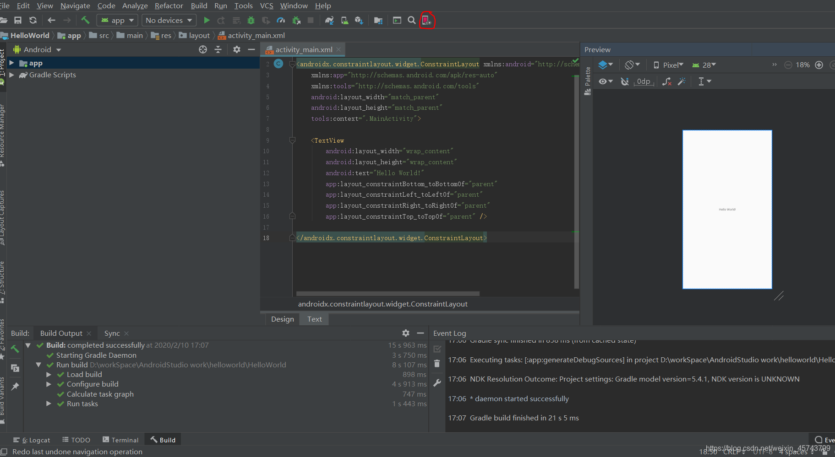This screenshot has height=457, width=835.
Task: Hide the Project panel with minus icon
Action: coord(251,49)
